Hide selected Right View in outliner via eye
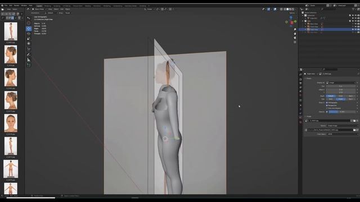360x202 pixels. (355, 30)
